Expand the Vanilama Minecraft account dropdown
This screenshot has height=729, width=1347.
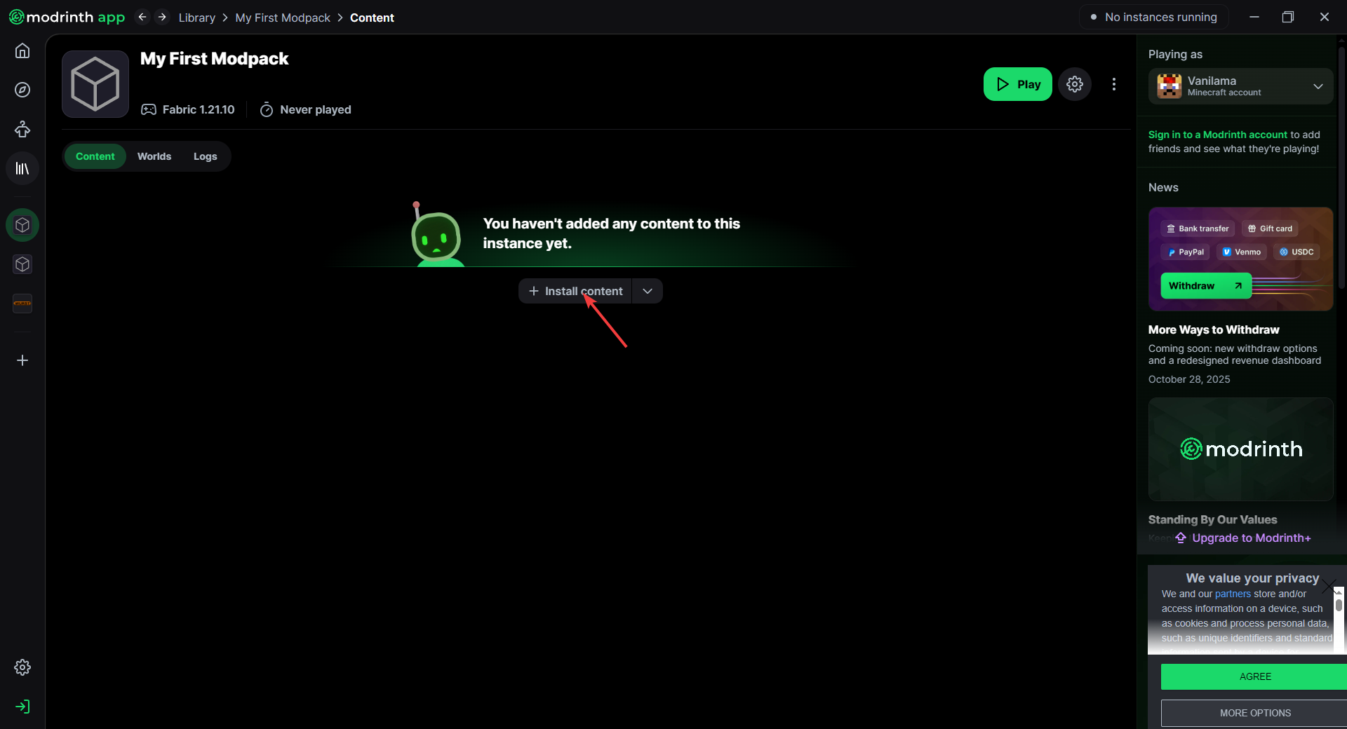tap(1318, 86)
